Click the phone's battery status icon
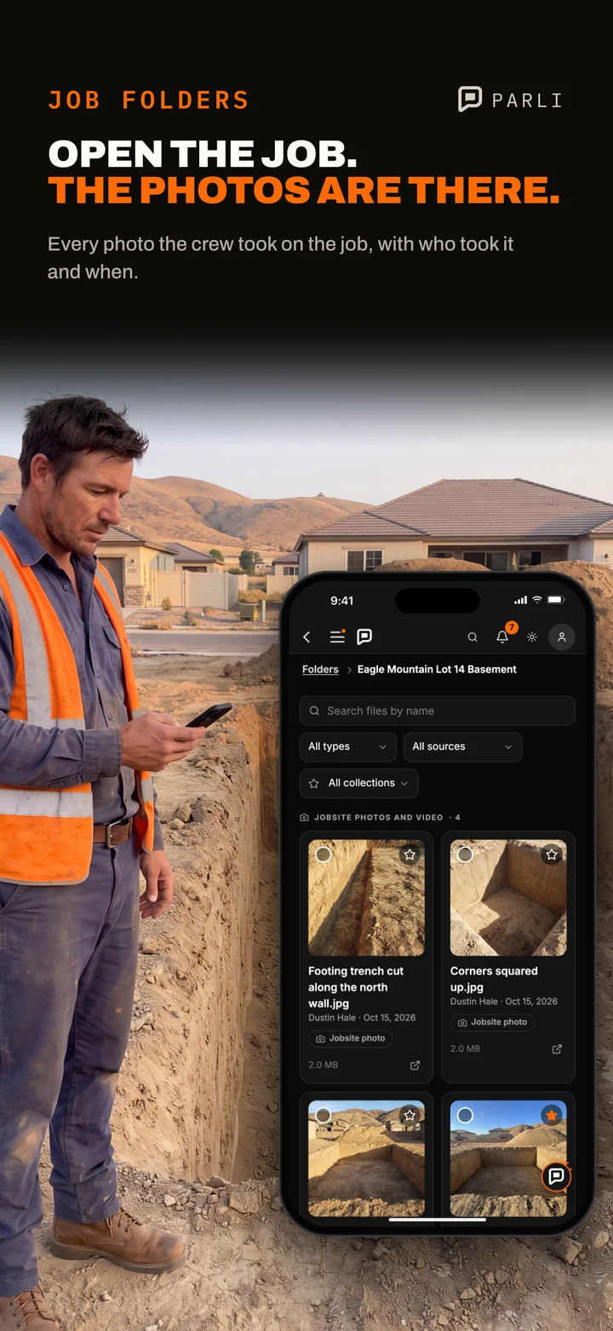 pos(555,600)
